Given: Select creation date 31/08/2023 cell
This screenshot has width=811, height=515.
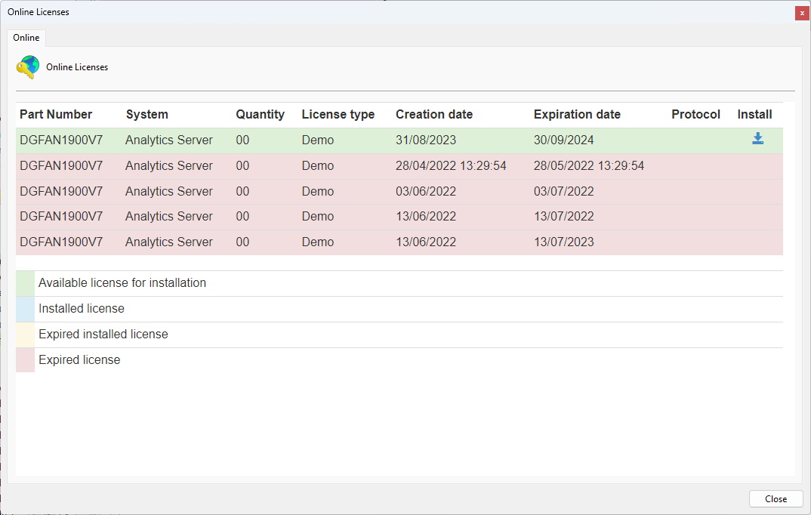Looking at the screenshot, I should [x=426, y=140].
